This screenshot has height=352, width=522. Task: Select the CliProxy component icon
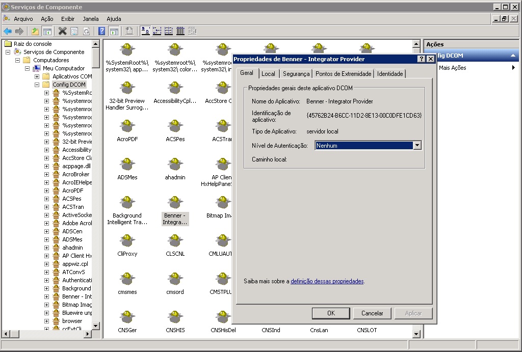(x=127, y=241)
